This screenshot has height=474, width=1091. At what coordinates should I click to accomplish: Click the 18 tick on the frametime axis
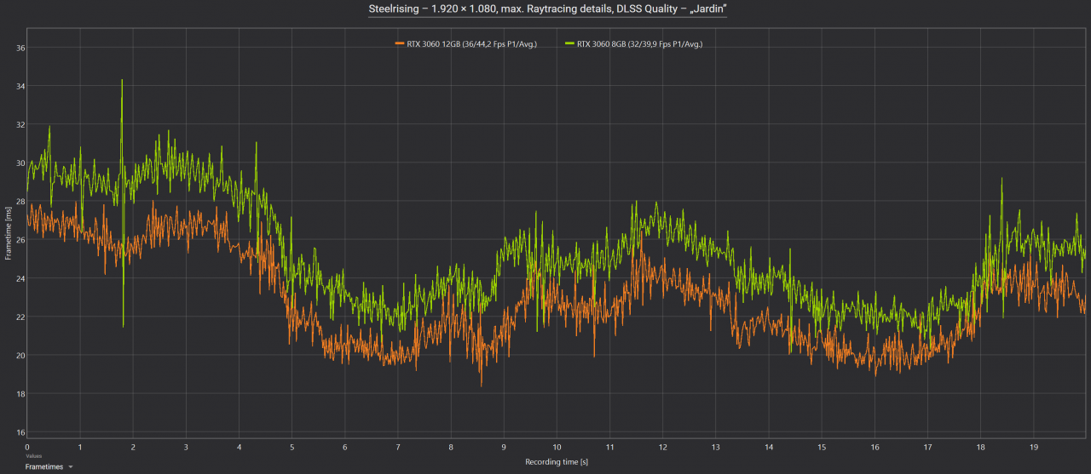click(x=20, y=394)
